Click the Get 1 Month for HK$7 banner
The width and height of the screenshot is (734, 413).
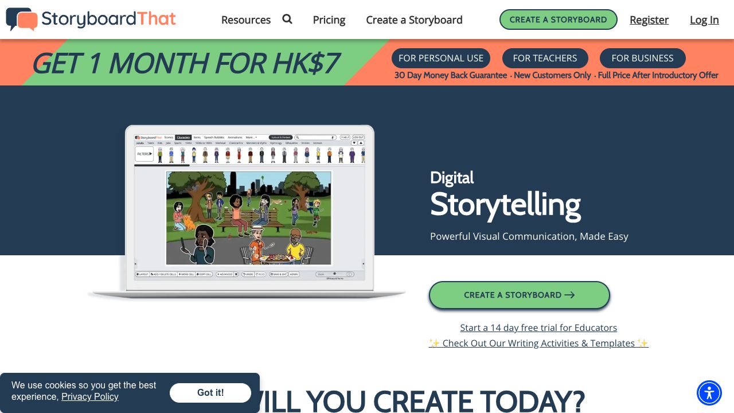(x=185, y=63)
